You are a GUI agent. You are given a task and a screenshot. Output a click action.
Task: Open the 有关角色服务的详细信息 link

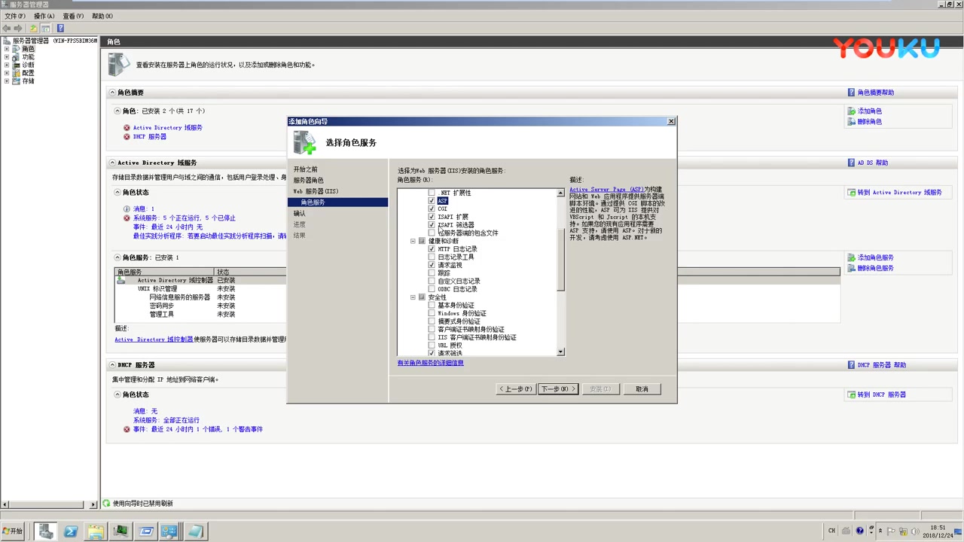(430, 362)
